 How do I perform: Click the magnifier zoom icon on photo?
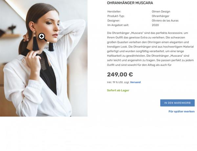42,37
